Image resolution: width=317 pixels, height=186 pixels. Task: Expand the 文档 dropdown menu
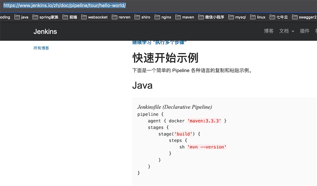(x=287, y=31)
